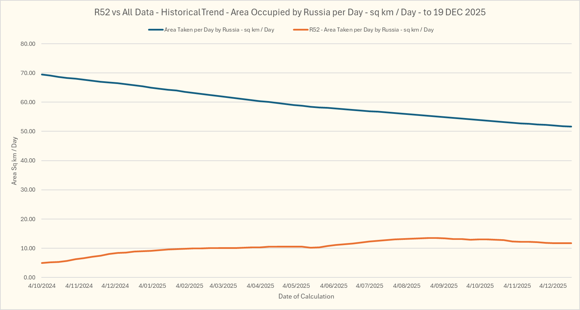The image size is (580, 310).
Task: Click the 80.00 value axis label
Action: (28, 44)
